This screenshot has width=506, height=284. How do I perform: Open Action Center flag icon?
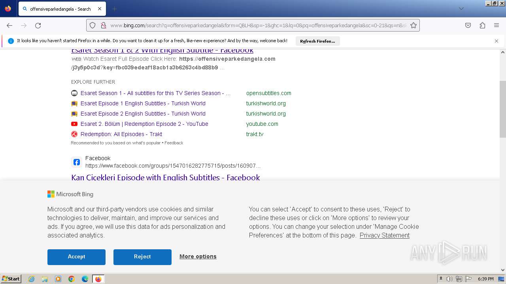[468, 279]
